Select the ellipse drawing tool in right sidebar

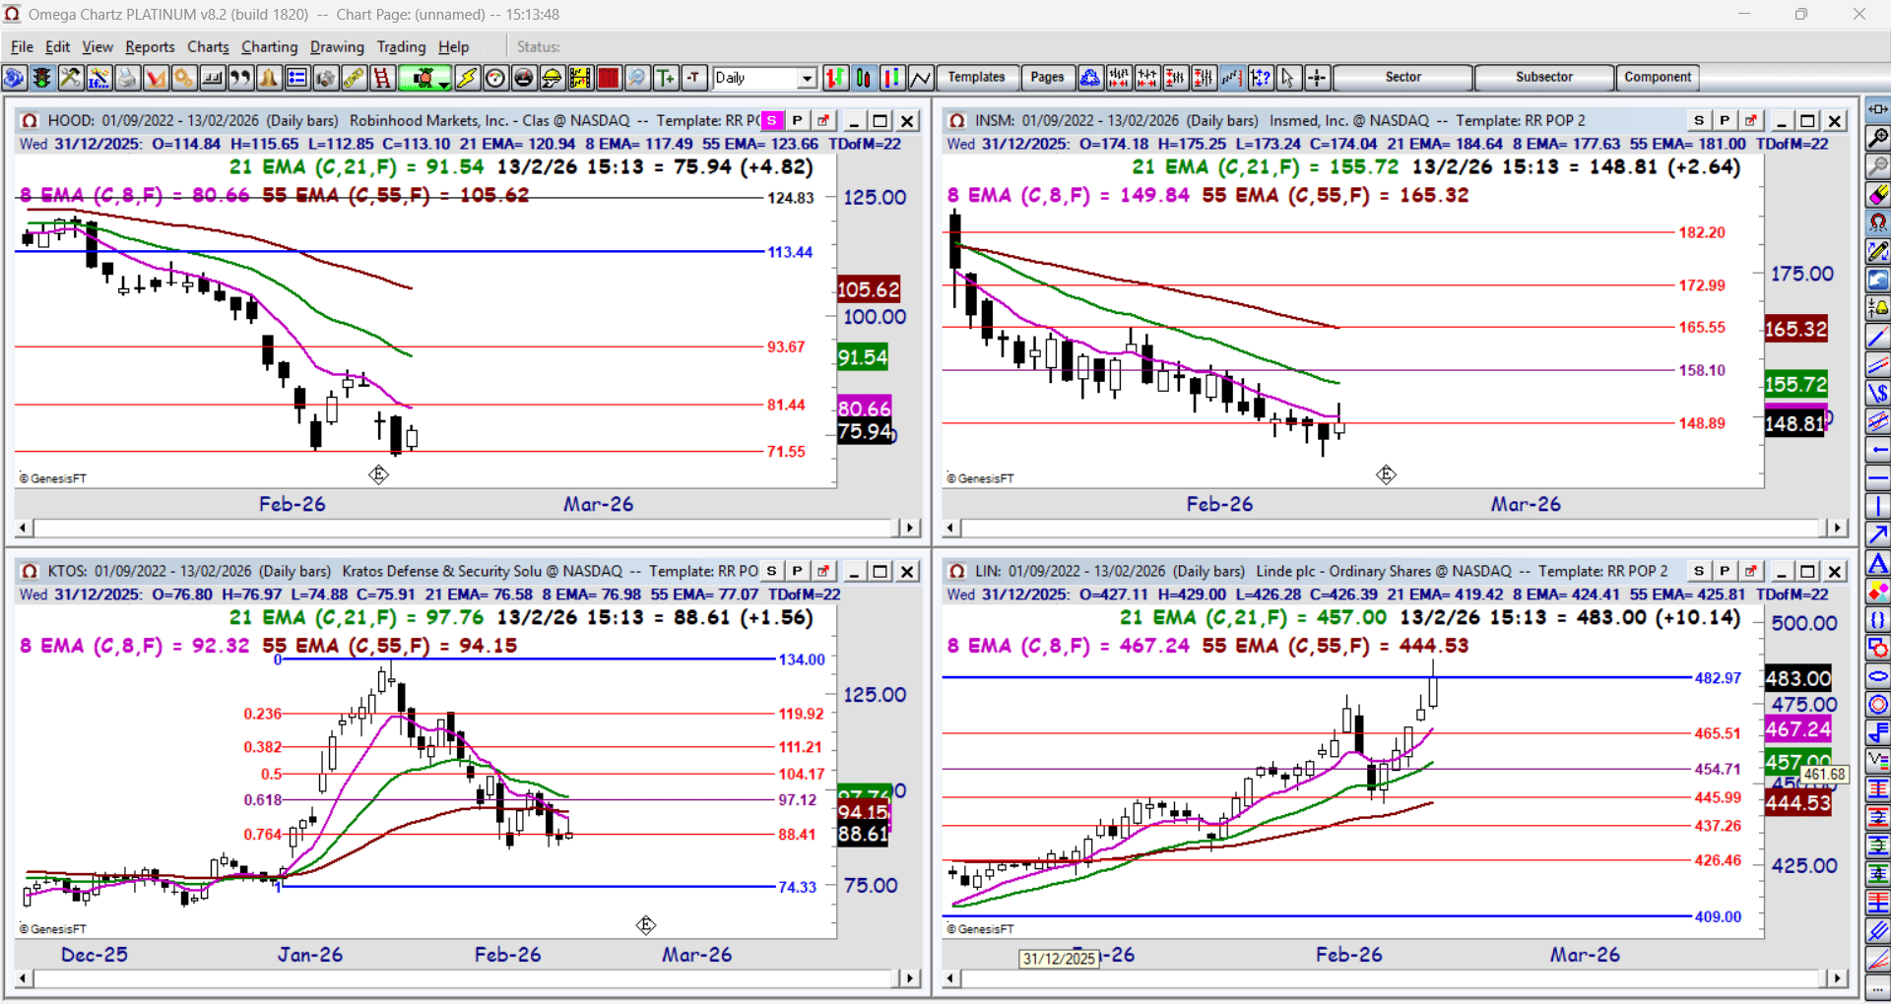pos(1878,676)
